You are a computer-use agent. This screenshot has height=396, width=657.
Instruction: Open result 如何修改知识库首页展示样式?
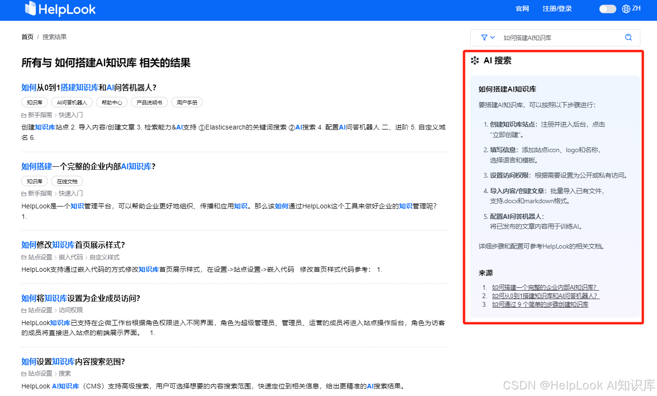click(73, 245)
